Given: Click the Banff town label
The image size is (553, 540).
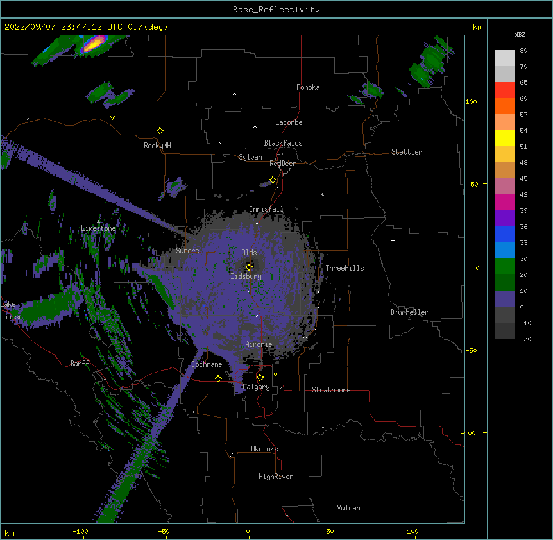Looking at the screenshot, I should (80, 364).
